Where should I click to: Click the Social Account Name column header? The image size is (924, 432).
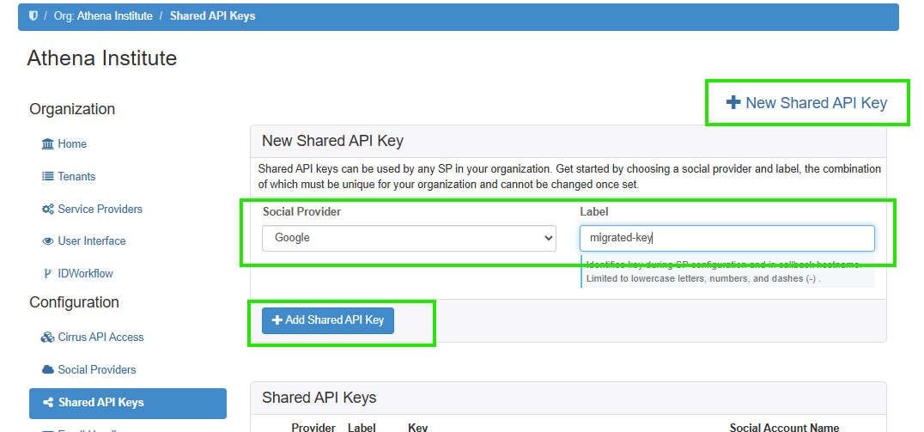(x=784, y=427)
